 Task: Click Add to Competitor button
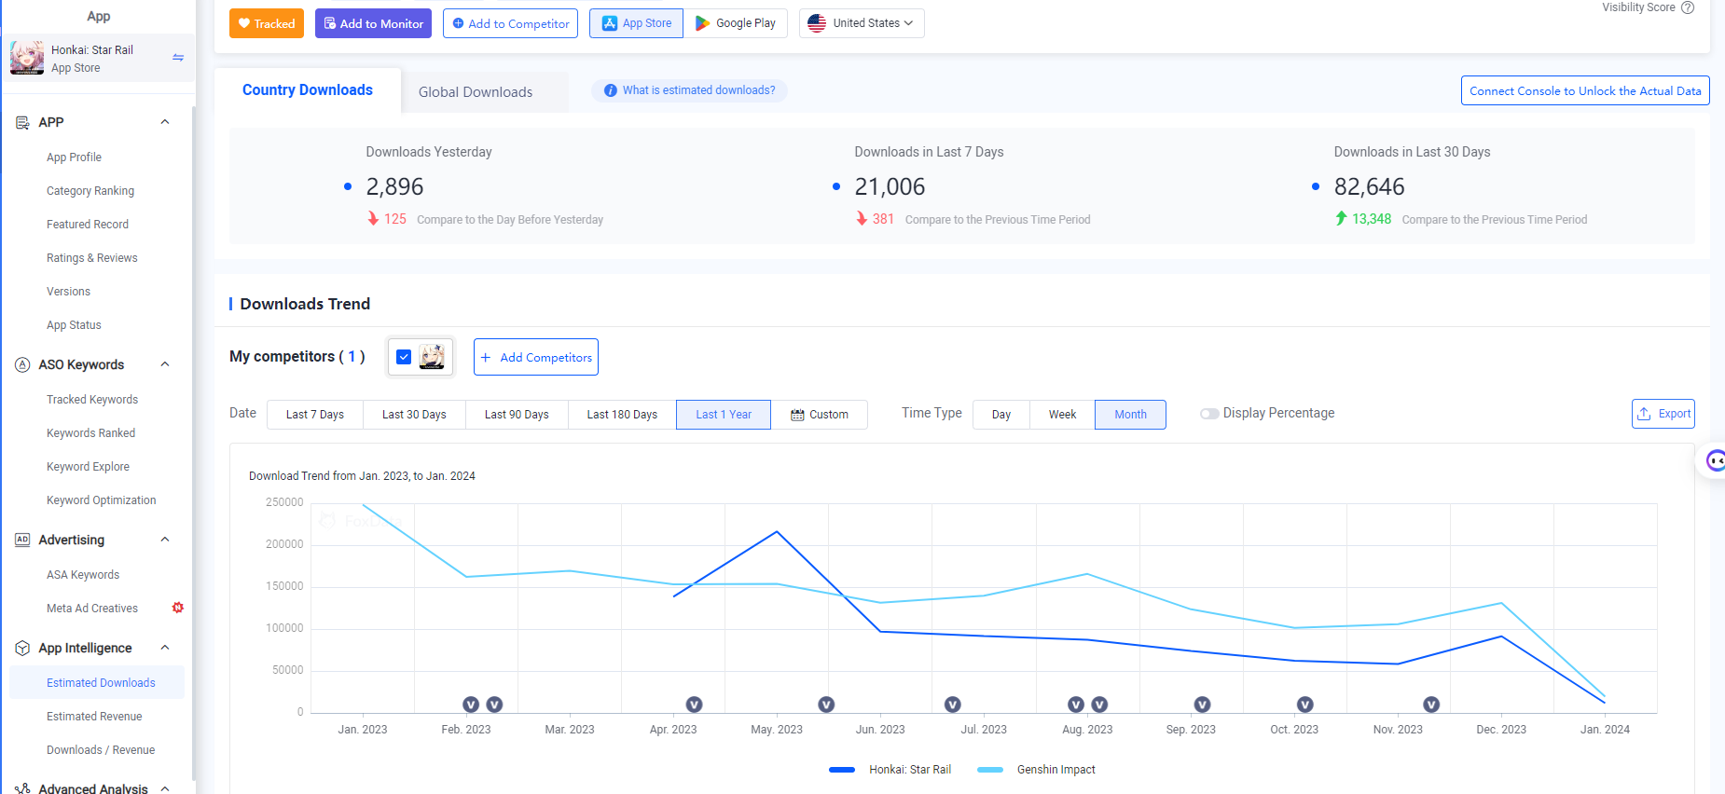510,23
